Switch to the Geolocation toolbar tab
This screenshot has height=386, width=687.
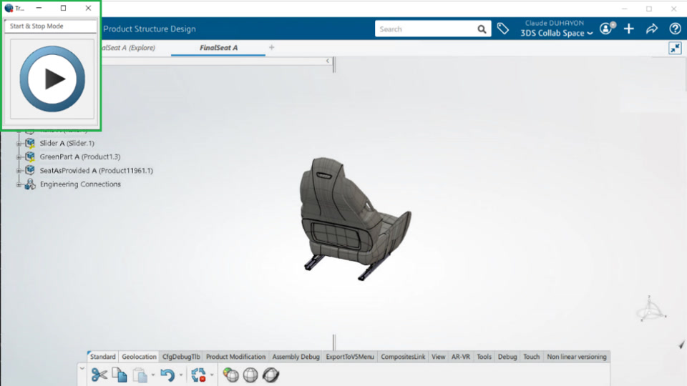[139, 357]
